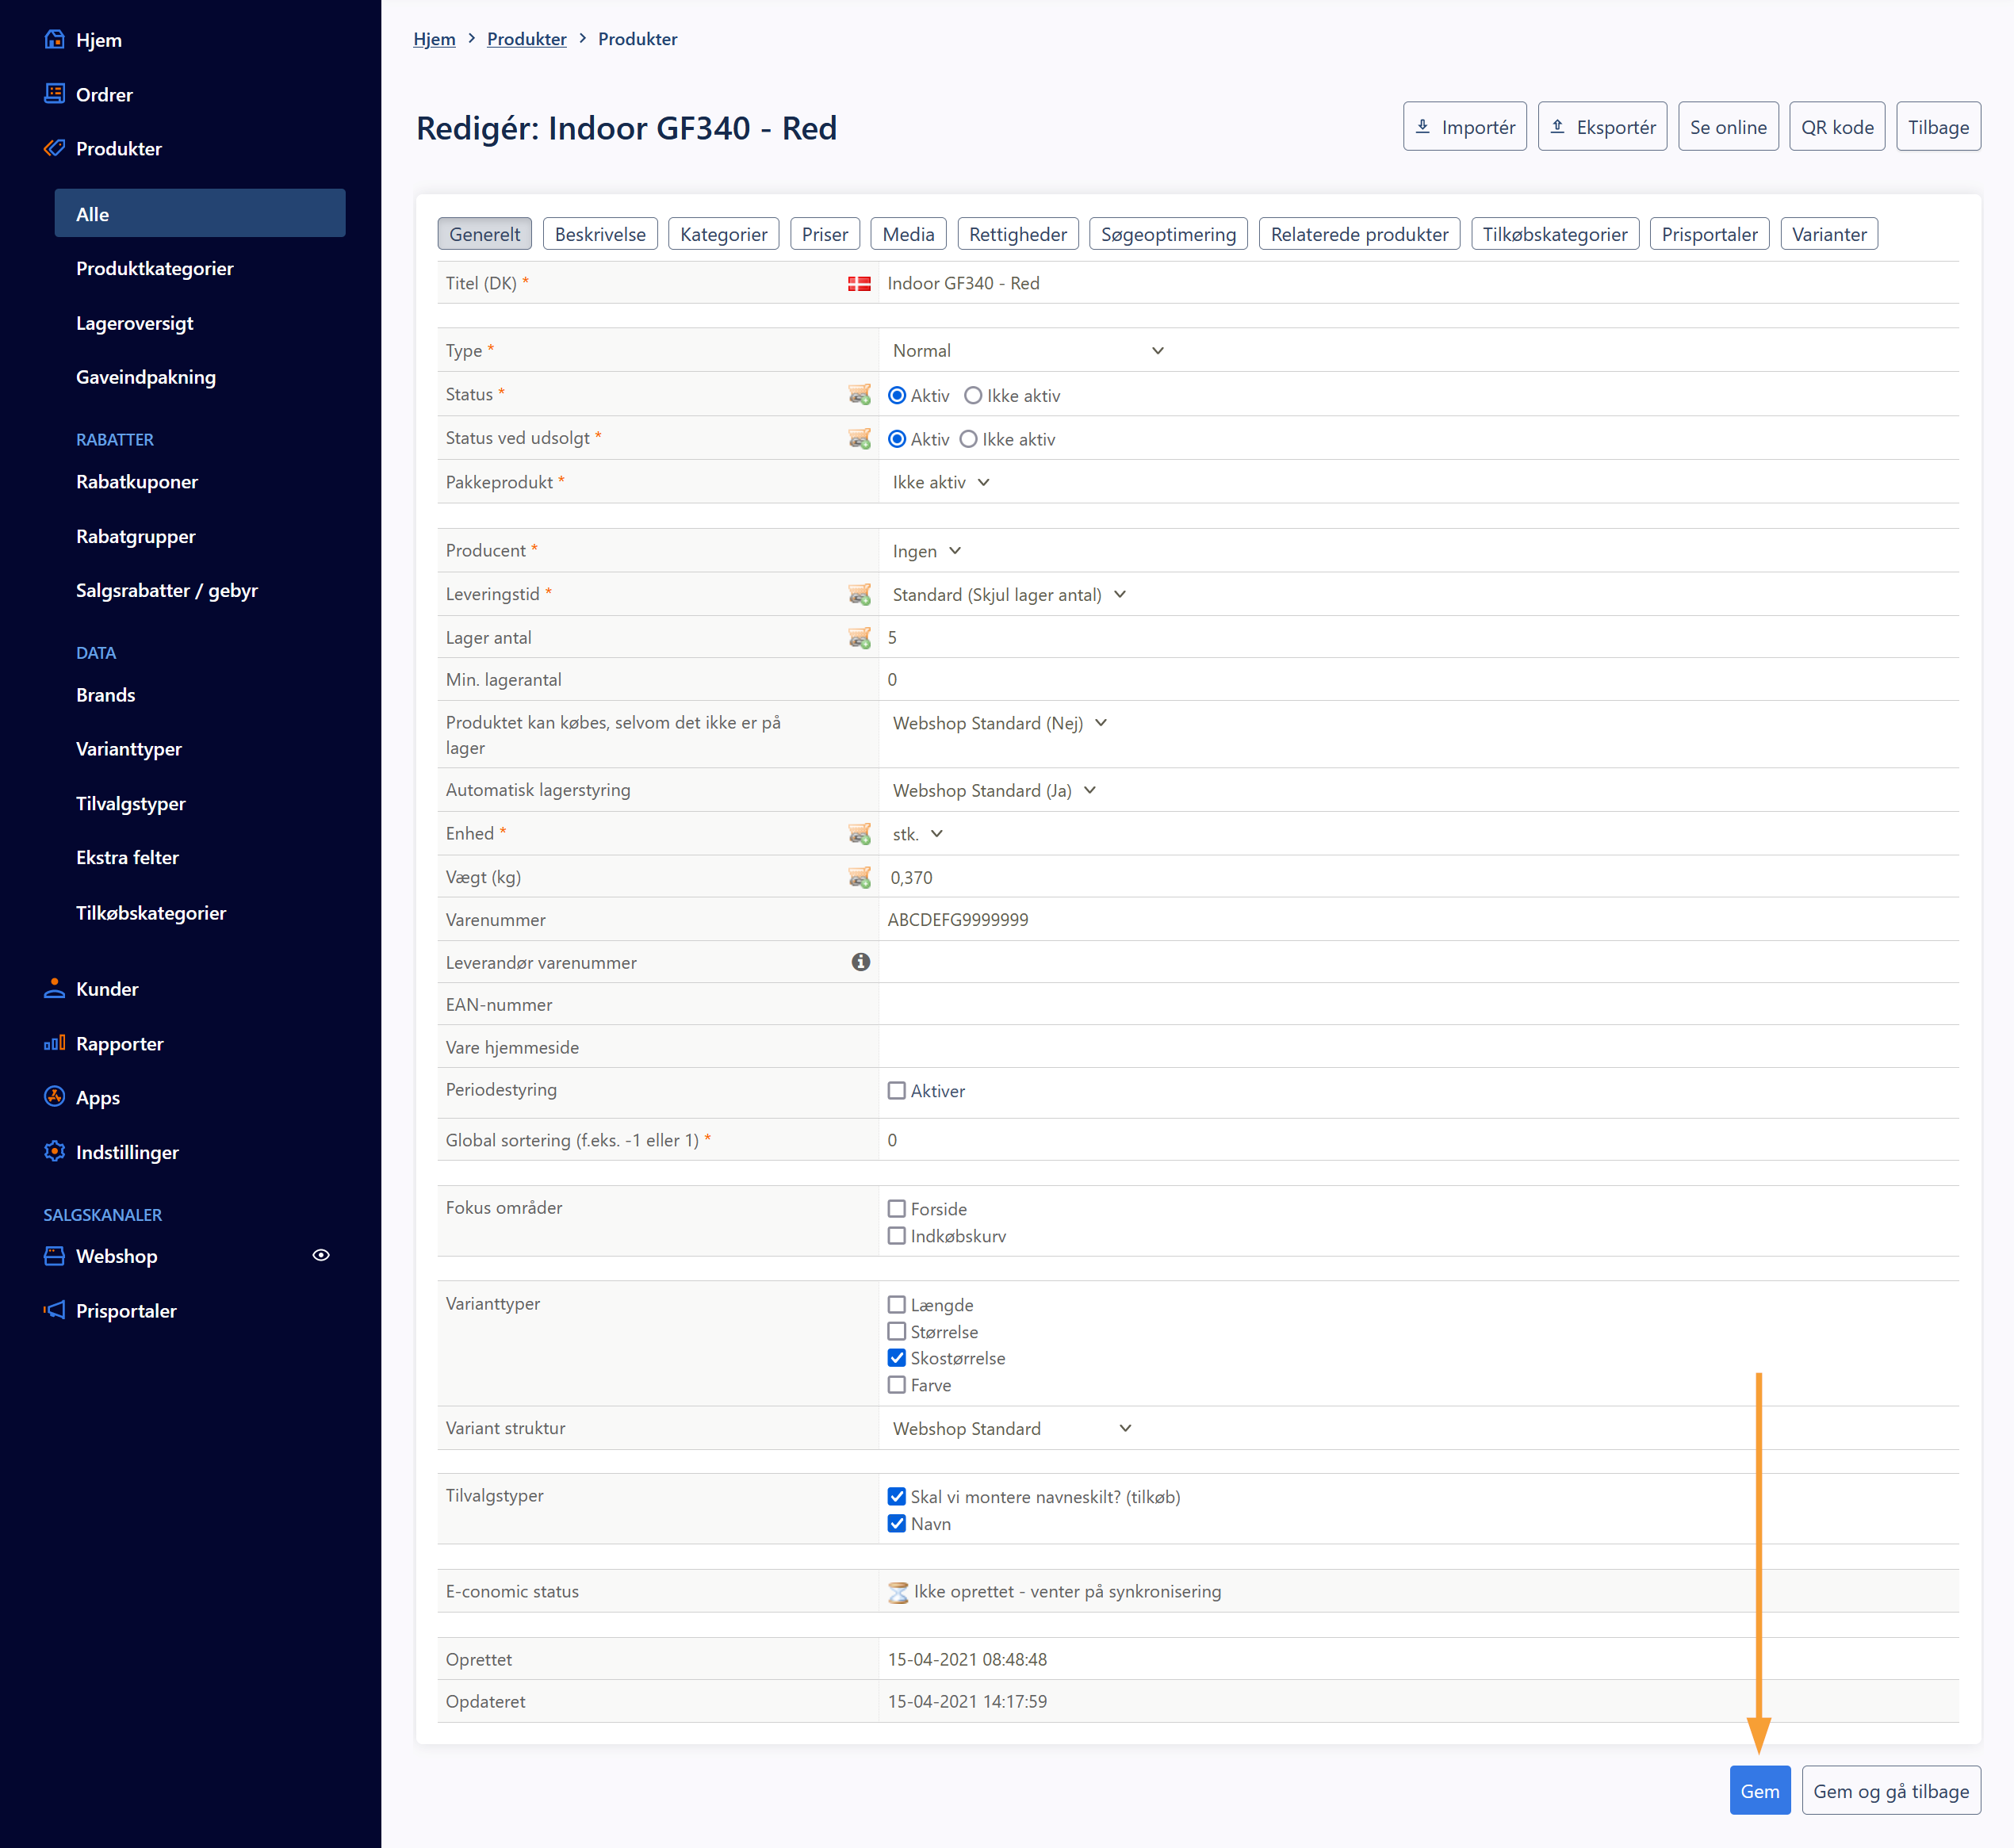Click the Rapporter bar chart icon
This screenshot has width=2014, height=1848.
click(55, 1043)
